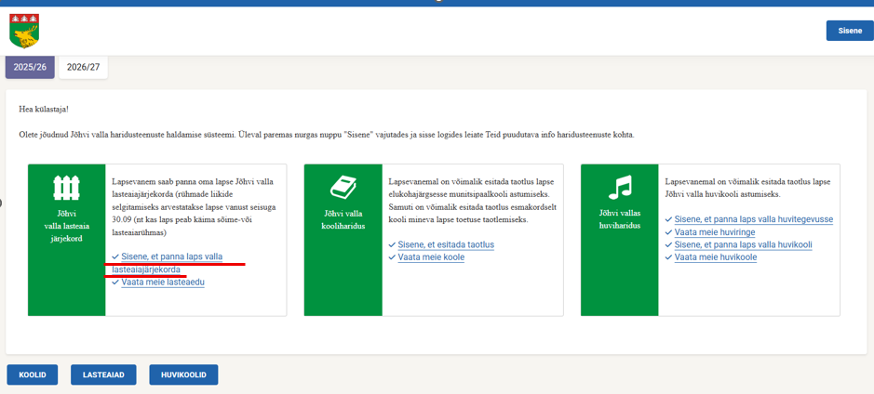Image resolution: width=874 pixels, height=394 pixels.
Task: Open the Vaata meie koole link
Action: pos(431,256)
